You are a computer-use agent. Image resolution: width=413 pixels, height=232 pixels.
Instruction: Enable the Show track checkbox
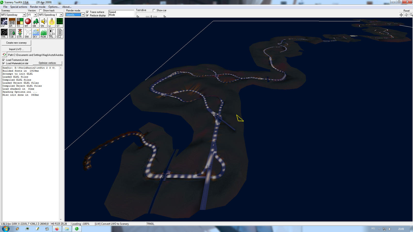coord(41,11)
